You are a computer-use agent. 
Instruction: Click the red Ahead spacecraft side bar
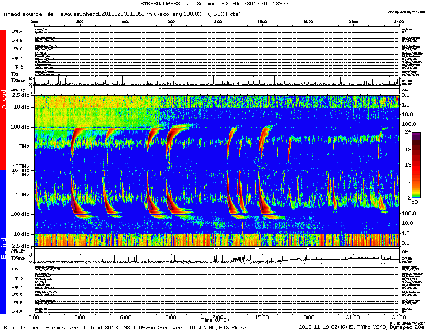3,100
